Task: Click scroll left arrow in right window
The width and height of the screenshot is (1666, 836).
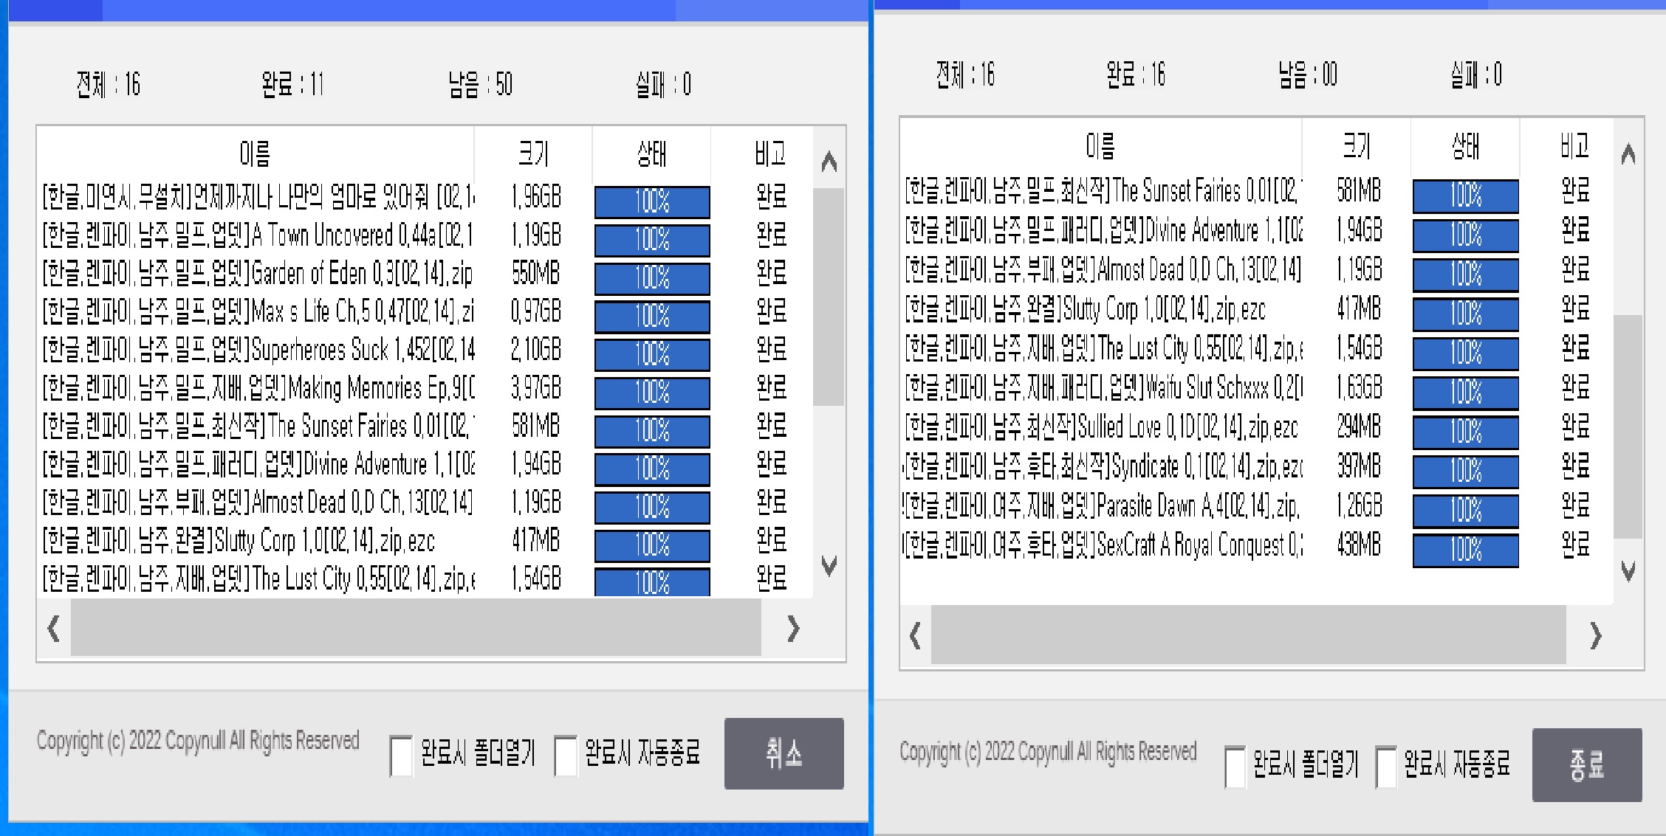Action: pyautogui.click(x=916, y=635)
